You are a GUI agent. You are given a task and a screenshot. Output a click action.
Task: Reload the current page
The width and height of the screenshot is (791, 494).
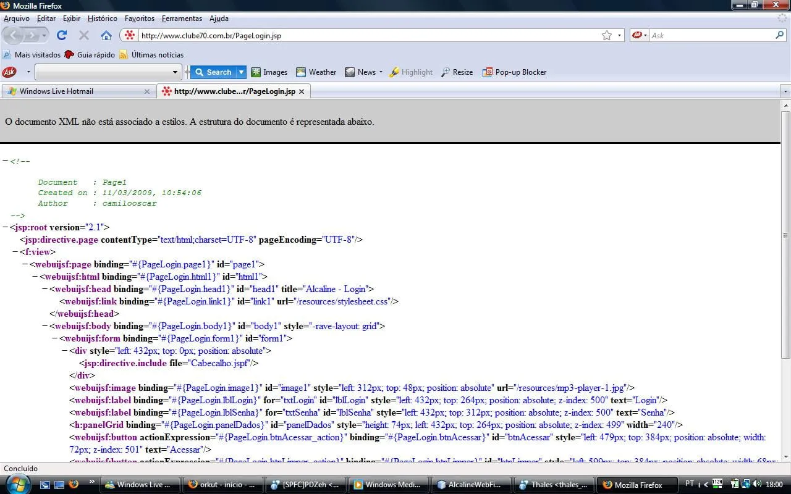coord(62,35)
